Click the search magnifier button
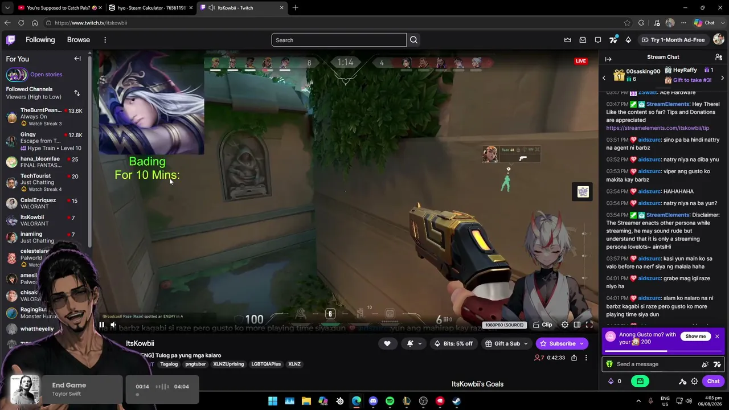 [414, 40]
